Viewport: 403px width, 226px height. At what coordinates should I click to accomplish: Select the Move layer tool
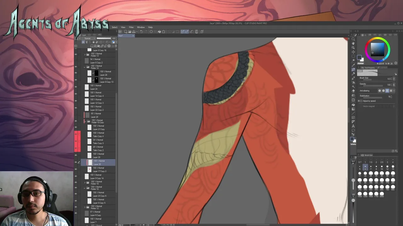click(x=353, y=52)
